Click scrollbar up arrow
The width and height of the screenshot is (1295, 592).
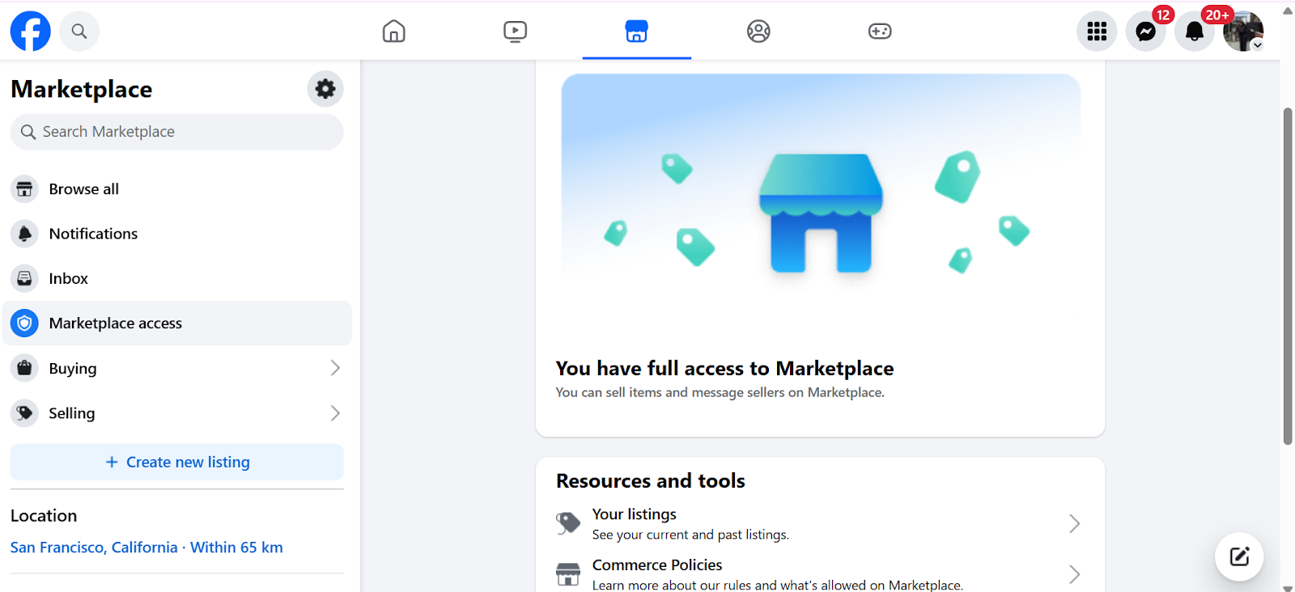point(1288,11)
